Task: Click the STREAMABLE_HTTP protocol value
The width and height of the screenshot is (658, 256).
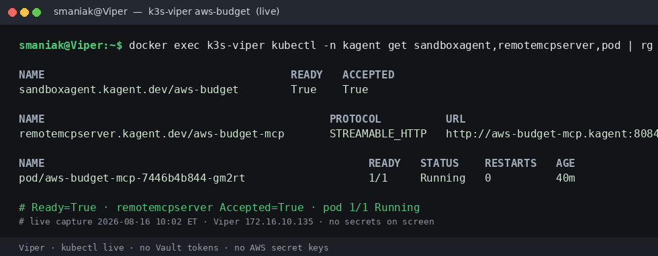Action: [x=378, y=134]
